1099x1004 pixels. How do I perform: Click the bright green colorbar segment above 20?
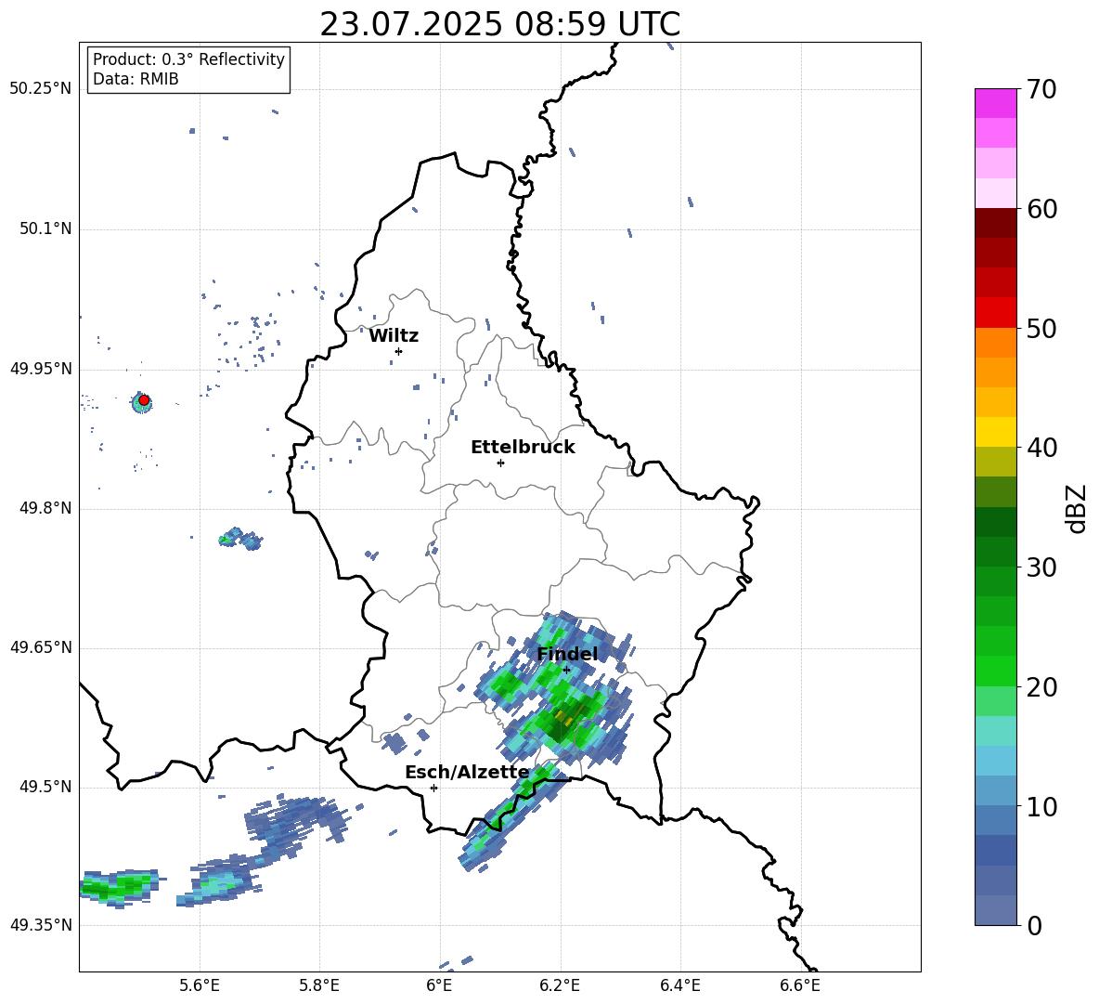point(995,672)
